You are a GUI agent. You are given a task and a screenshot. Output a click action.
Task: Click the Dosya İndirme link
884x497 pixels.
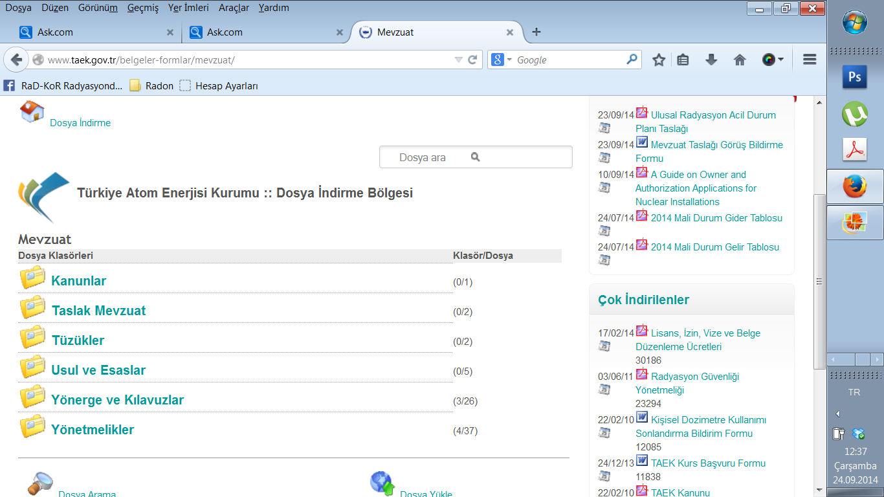click(80, 122)
